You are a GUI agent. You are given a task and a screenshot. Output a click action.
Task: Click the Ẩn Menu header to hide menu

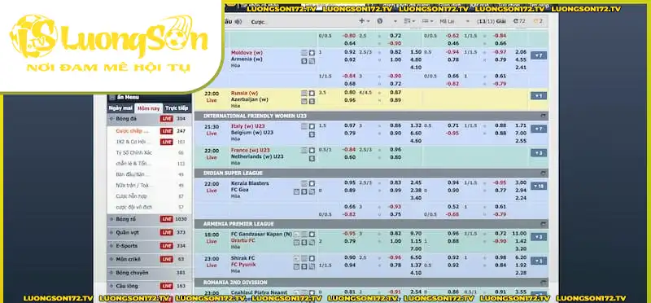click(x=149, y=97)
